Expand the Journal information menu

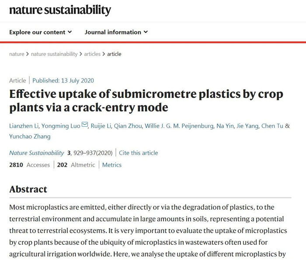pyautogui.click(x=116, y=32)
